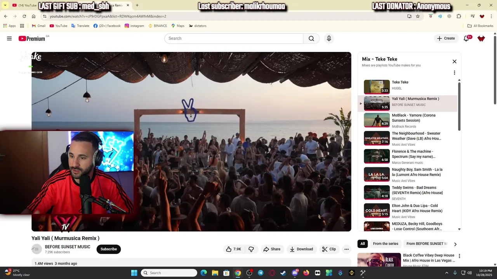
Task: Open Chrome extensions puzzle icon
Action: [459, 16]
